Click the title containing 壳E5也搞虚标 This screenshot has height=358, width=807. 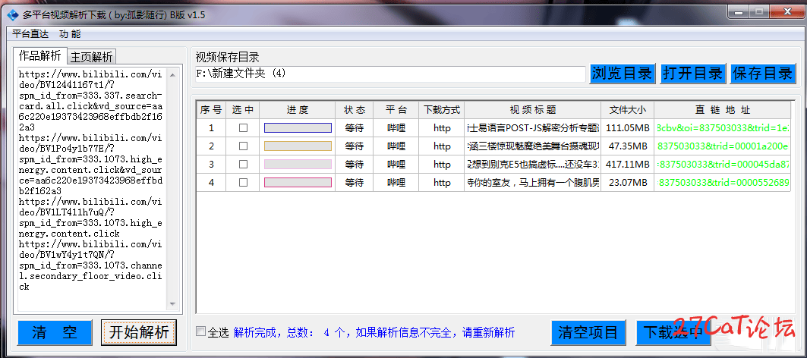[533, 165]
